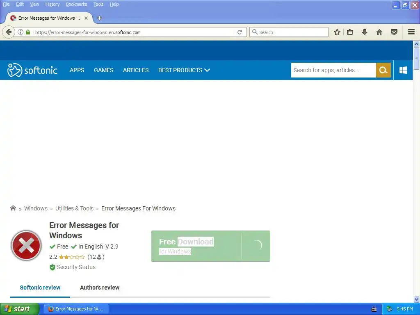Image resolution: width=420 pixels, height=315 pixels.
Task: Bookmark this page with the star icon
Action: click(337, 32)
